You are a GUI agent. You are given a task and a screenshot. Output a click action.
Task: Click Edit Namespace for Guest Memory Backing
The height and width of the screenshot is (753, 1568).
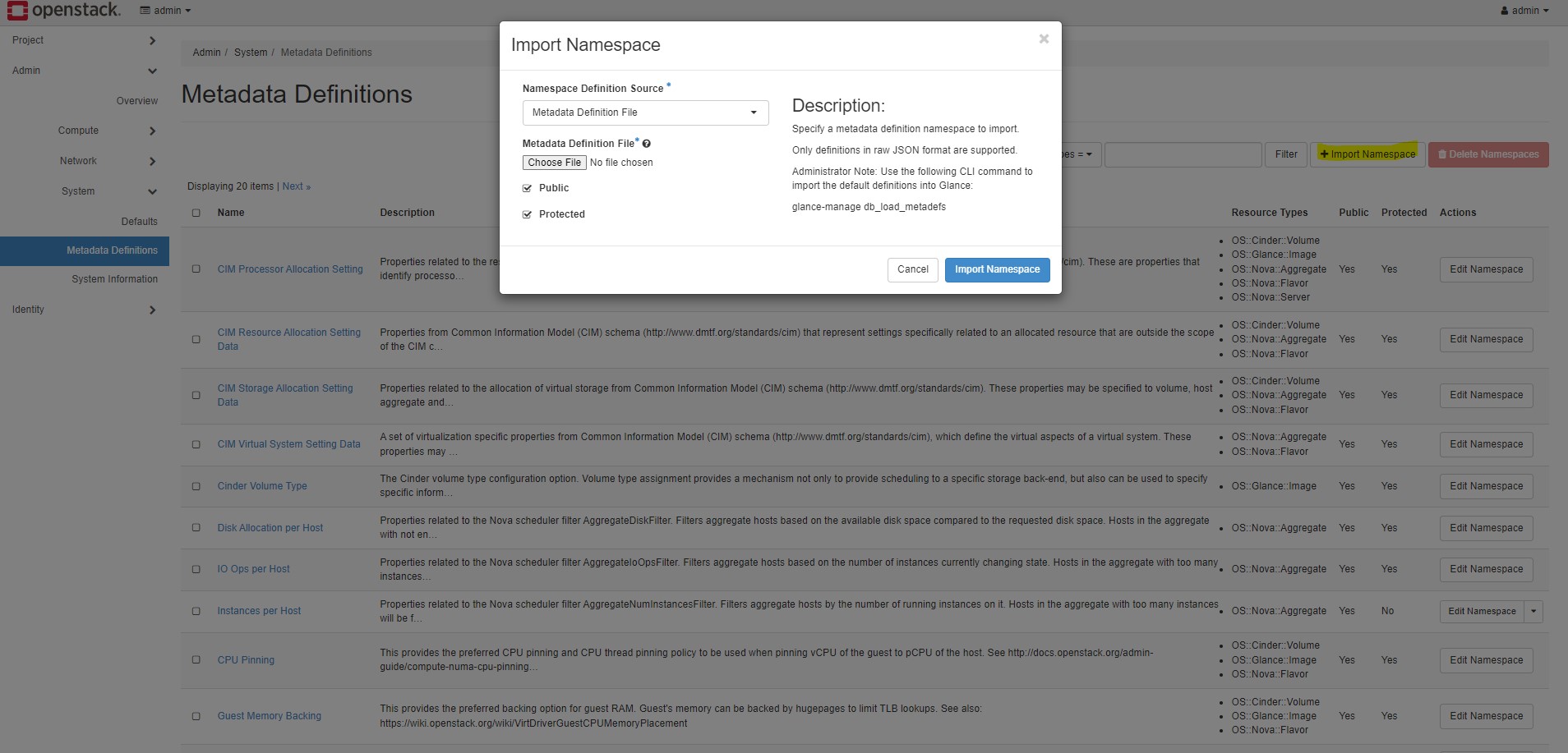coord(1487,716)
